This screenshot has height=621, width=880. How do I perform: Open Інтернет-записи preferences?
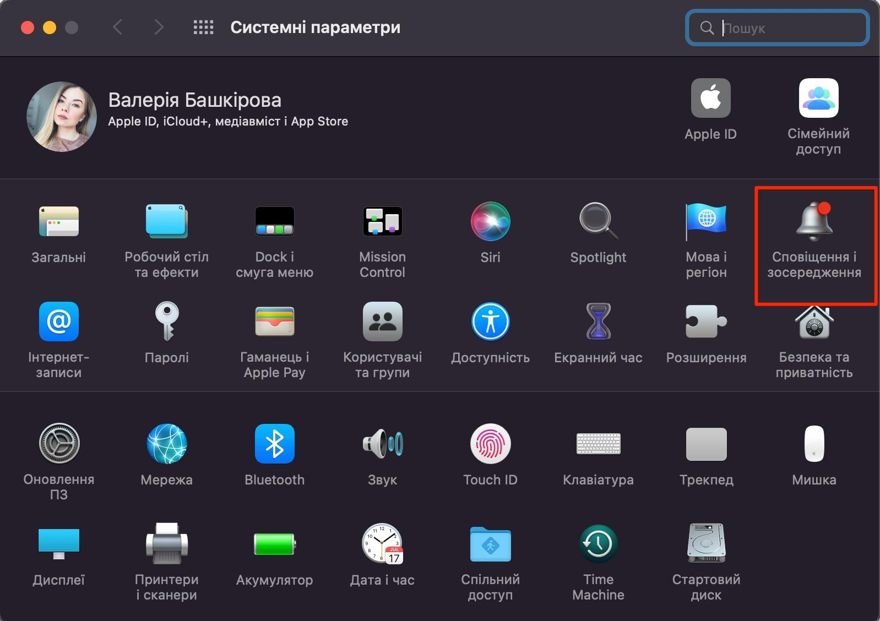[59, 322]
